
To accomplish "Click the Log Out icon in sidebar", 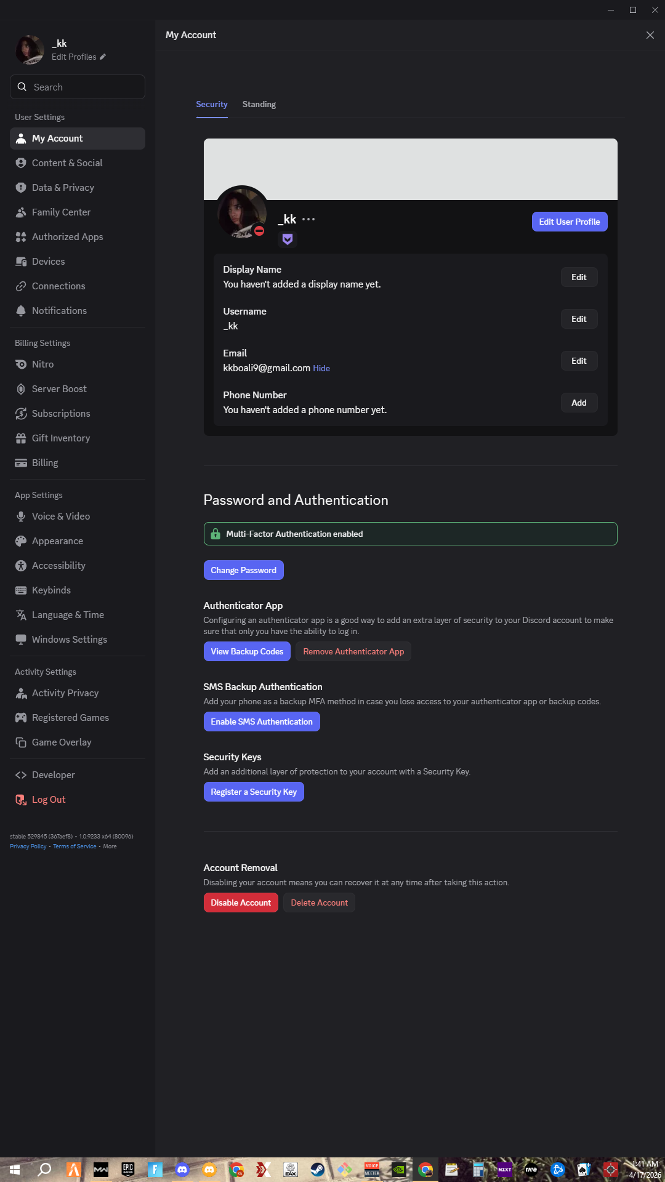I will [21, 800].
